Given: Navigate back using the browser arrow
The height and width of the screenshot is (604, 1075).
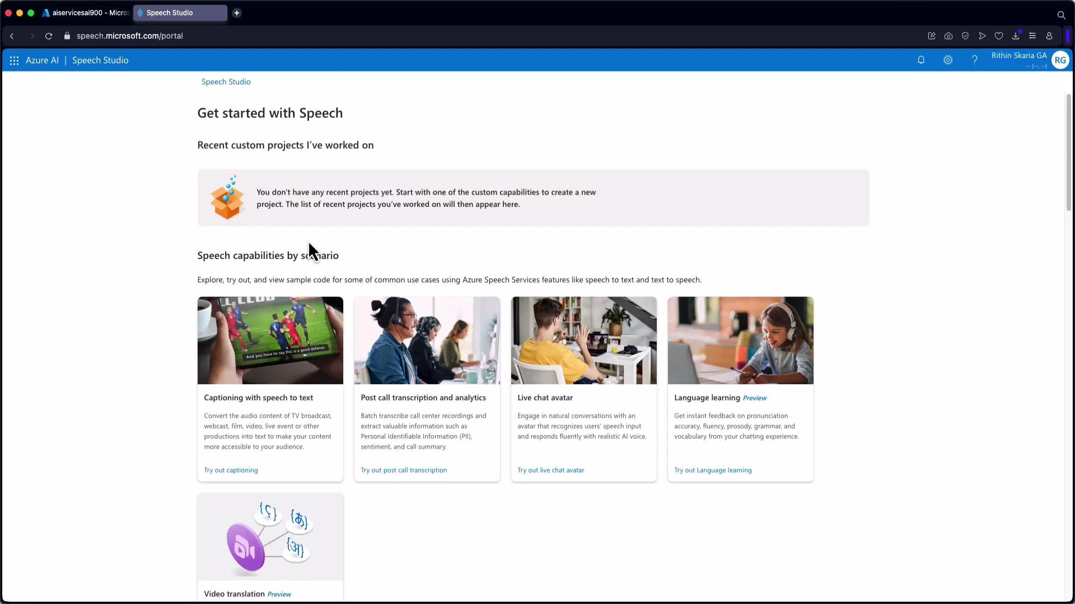Looking at the screenshot, I should (12, 36).
